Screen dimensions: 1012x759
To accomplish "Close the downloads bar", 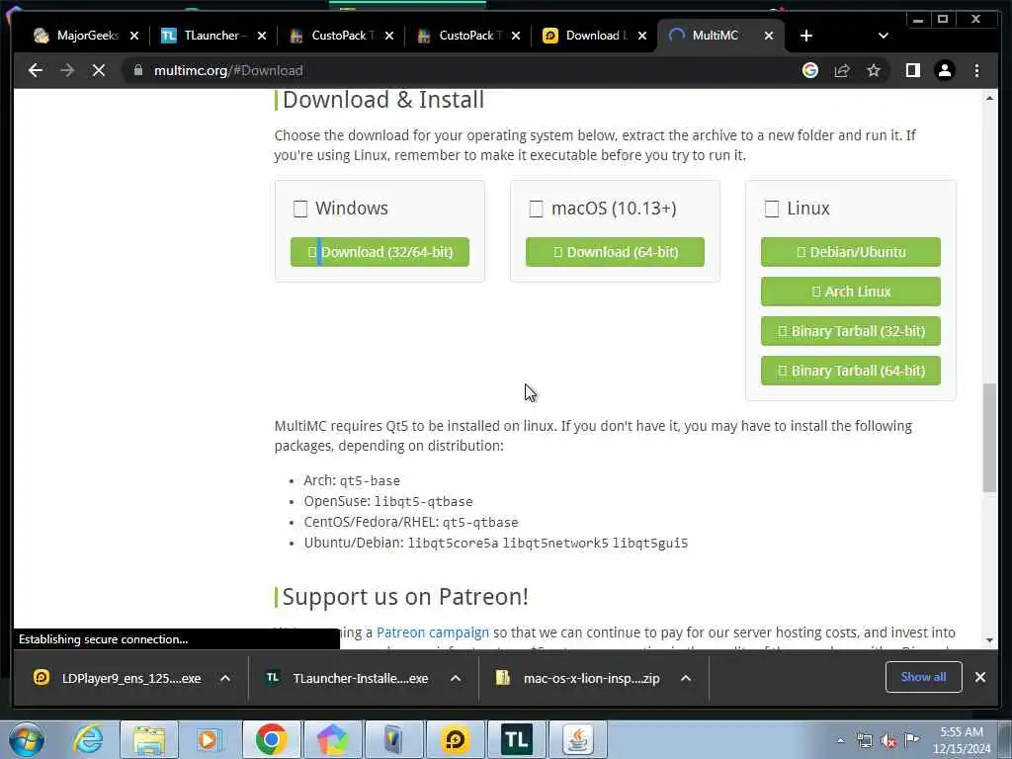I will tap(980, 677).
